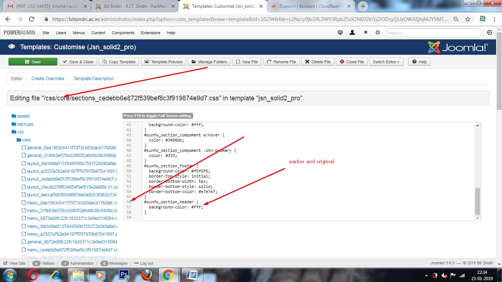Image resolution: width=502 pixels, height=282 pixels.
Task: Click the Manage Folders button
Action: tap(209, 62)
